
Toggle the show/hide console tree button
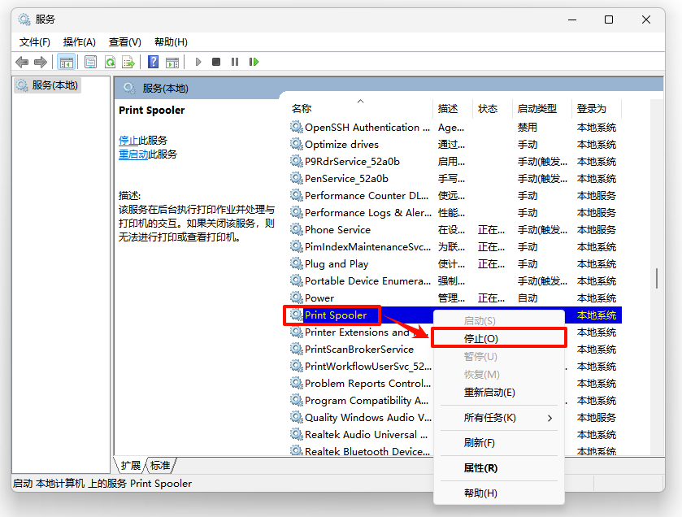click(x=67, y=62)
